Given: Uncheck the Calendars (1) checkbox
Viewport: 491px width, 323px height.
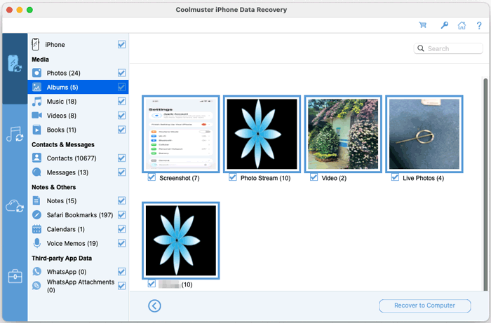Looking at the screenshot, I should [122, 229].
